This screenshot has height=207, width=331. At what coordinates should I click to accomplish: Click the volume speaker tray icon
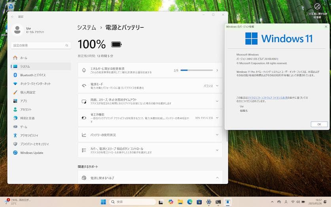coord(298,202)
